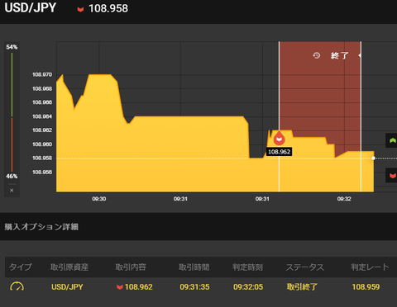Click the ステータス column header
Screen dimensions: 397x307
(x=305, y=267)
